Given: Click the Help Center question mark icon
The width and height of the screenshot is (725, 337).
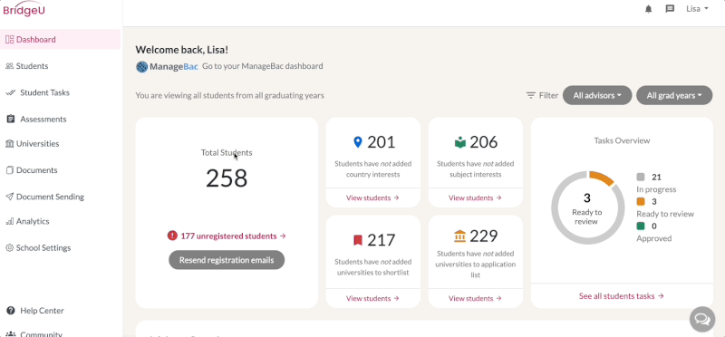Looking at the screenshot, I should coord(11,311).
